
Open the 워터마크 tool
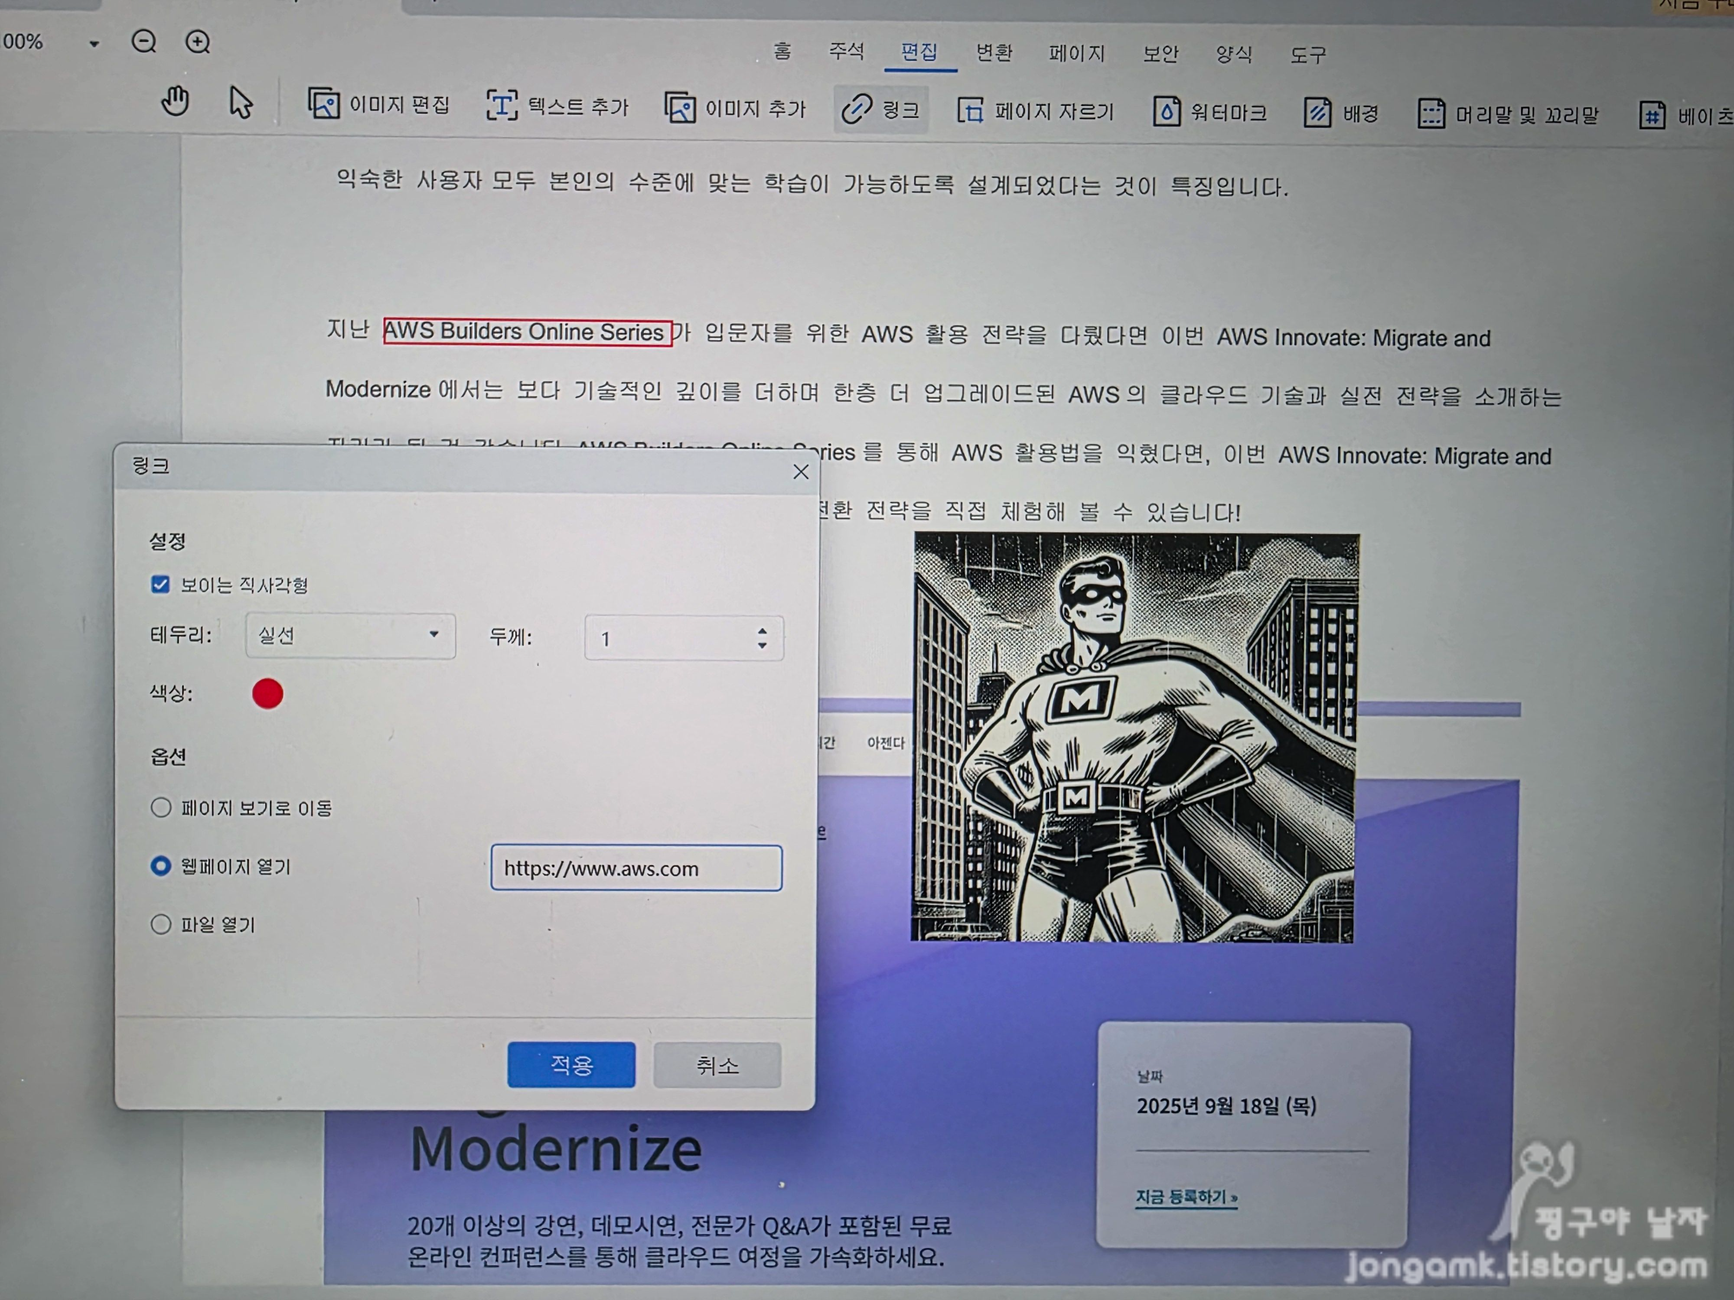[x=1210, y=113]
